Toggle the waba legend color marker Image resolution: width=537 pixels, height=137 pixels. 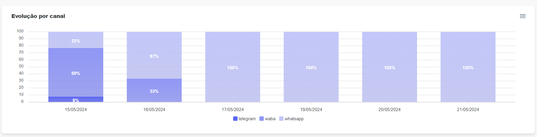click(x=261, y=119)
